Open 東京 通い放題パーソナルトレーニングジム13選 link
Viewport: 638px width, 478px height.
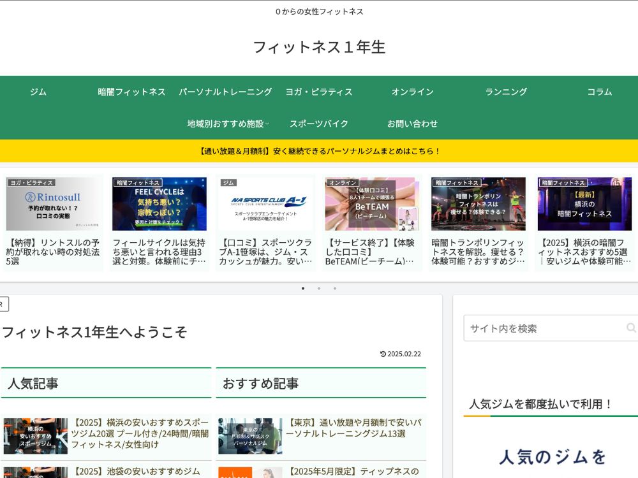353,428
